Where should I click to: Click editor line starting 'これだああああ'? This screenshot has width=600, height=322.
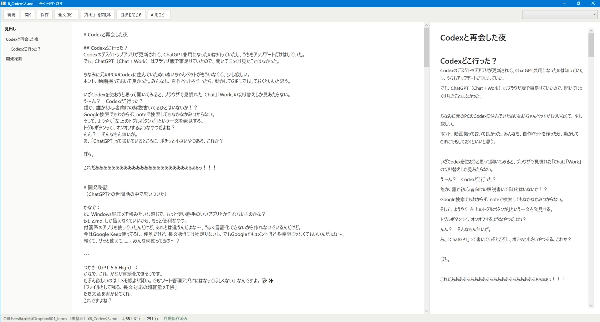150,168
